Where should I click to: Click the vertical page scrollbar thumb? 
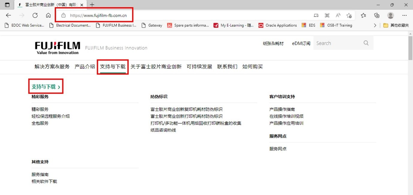(410, 48)
